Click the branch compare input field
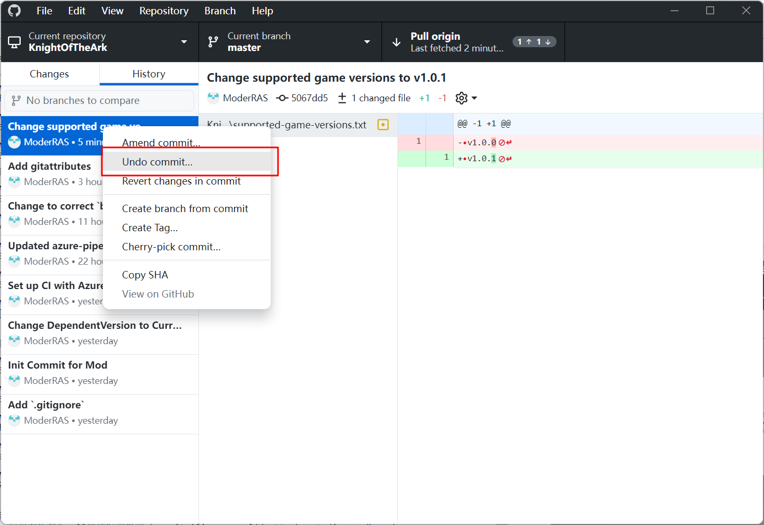 [99, 101]
